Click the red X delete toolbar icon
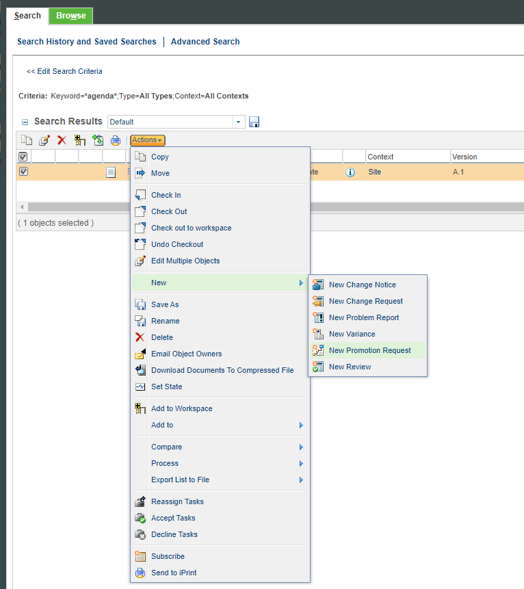The width and height of the screenshot is (524, 589). [62, 140]
